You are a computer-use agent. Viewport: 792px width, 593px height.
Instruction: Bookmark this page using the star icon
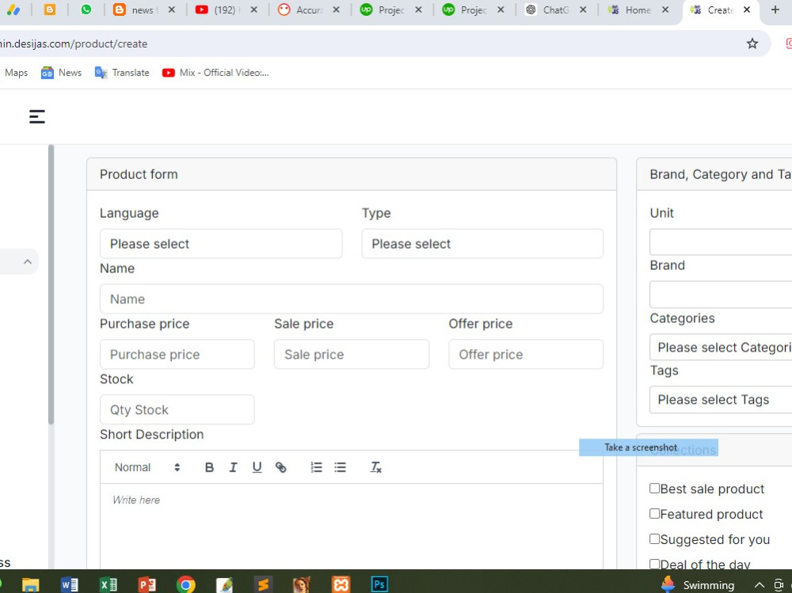pyautogui.click(x=752, y=44)
